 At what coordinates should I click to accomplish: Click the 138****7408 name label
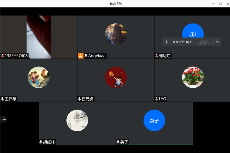pos(16,55)
